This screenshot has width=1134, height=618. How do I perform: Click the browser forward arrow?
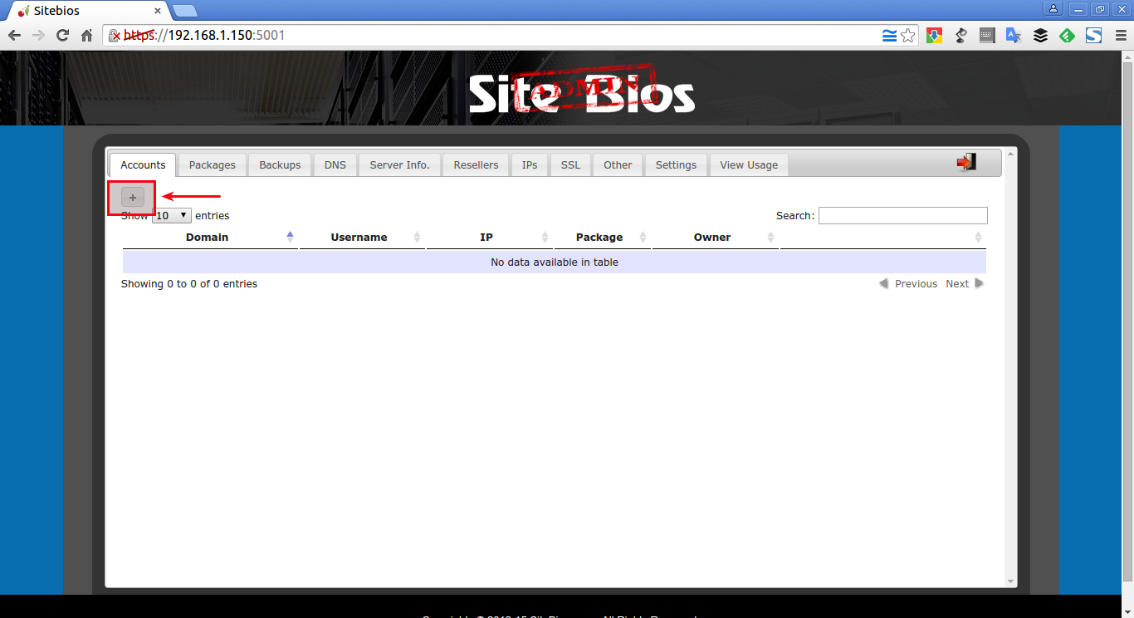38,36
